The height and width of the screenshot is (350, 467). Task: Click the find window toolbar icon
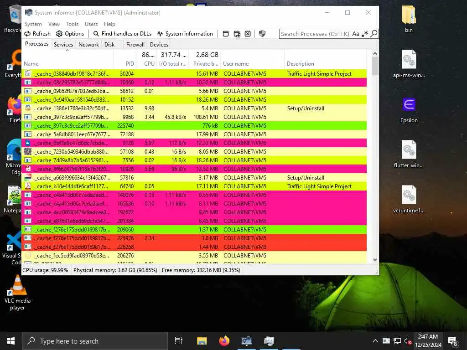tap(226, 34)
